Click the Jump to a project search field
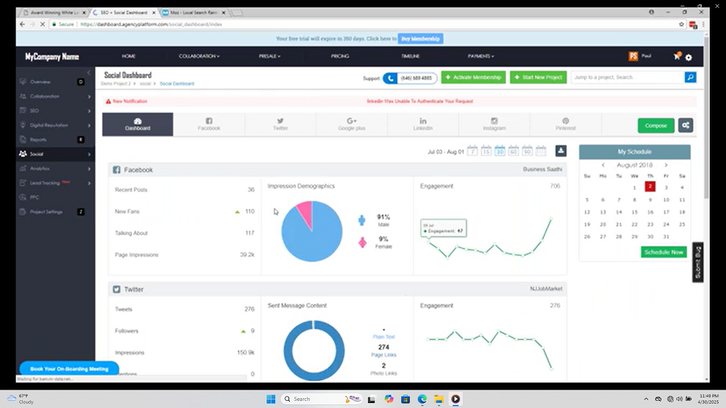726x408 pixels. pyautogui.click(x=627, y=77)
